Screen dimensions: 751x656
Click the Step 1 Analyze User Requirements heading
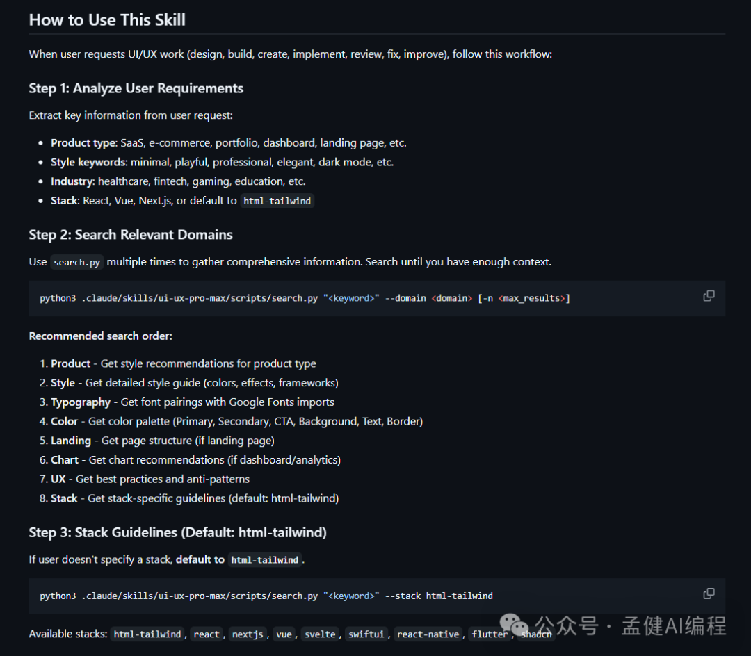coord(136,88)
